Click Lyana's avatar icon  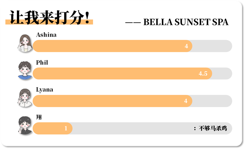tap(25, 98)
